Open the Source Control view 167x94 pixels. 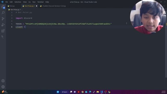click(3, 19)
